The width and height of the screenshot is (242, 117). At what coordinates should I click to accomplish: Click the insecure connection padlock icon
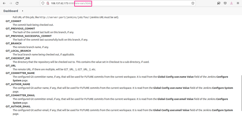pyautogui.click(x=48, y=3)
